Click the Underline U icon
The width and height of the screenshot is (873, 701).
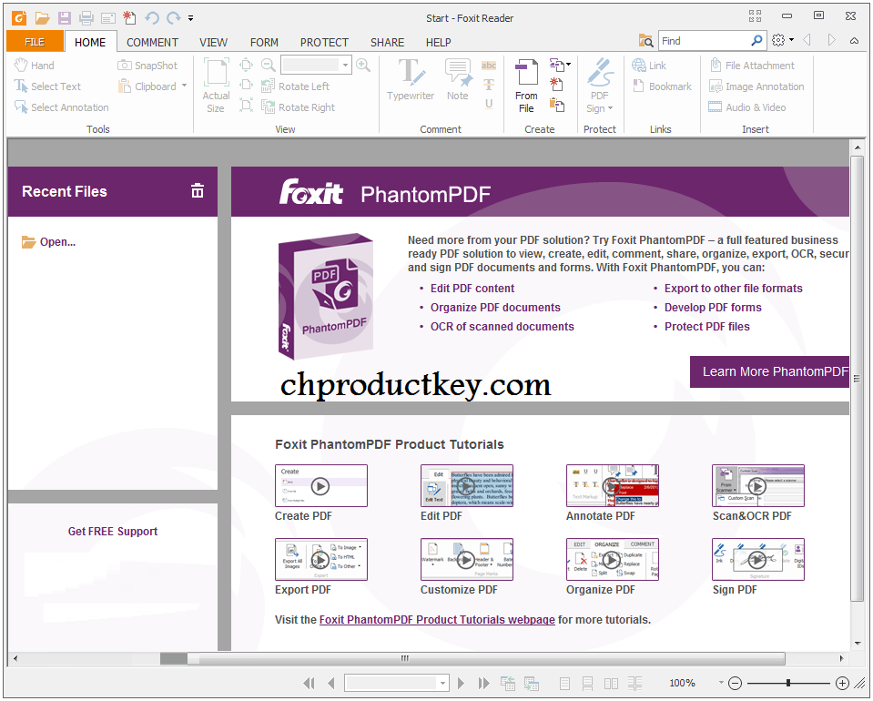point(489,104)
